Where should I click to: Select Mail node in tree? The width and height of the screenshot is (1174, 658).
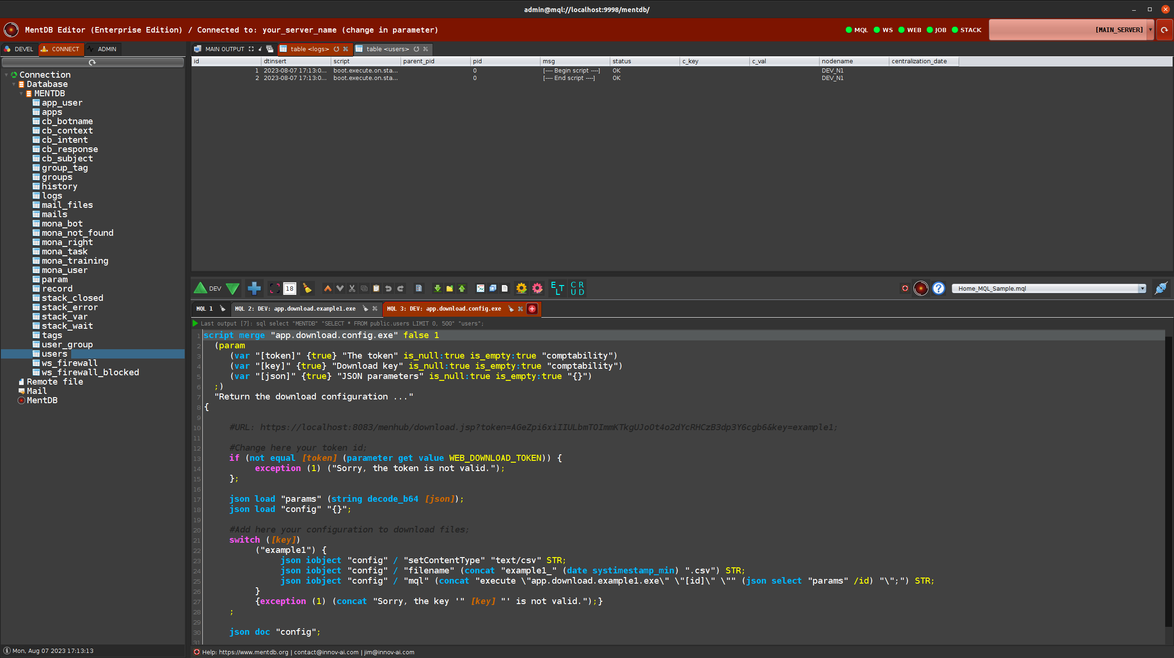tap(37, 391)
